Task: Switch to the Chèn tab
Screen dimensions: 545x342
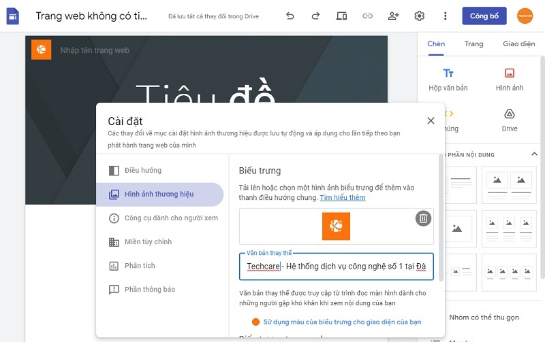Action: pyautogui.click(x=436, y=44)
